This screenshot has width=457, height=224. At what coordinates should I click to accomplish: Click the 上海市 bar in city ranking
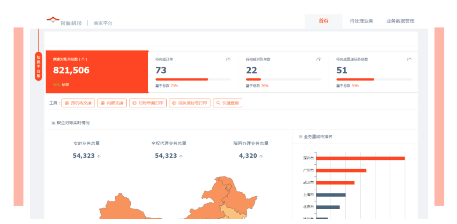click(x=331, y=195)
